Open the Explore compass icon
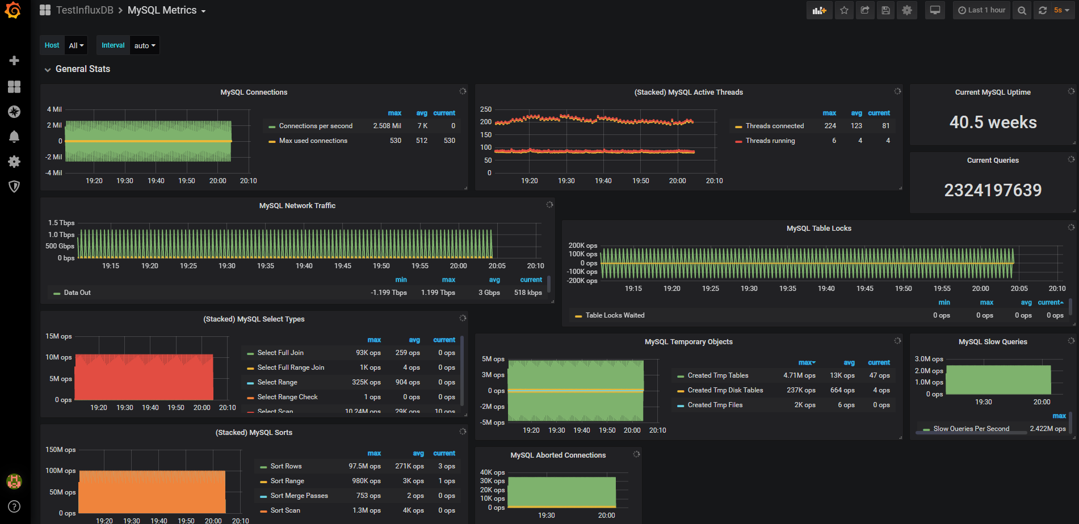Viewport: 1079px width, 524px height. coord(14,112)
